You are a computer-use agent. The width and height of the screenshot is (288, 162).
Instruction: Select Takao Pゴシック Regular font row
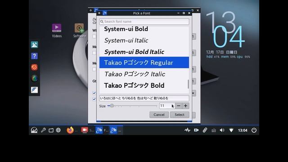[x=144, y=63]
